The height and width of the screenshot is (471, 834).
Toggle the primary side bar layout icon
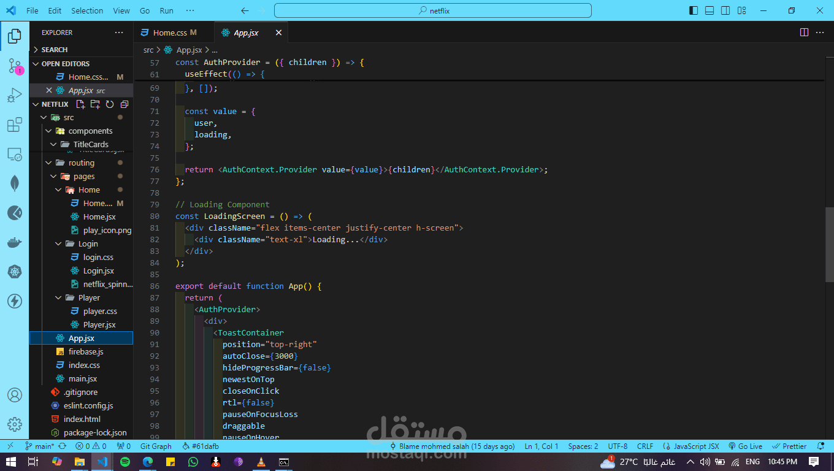click(694, 10)
